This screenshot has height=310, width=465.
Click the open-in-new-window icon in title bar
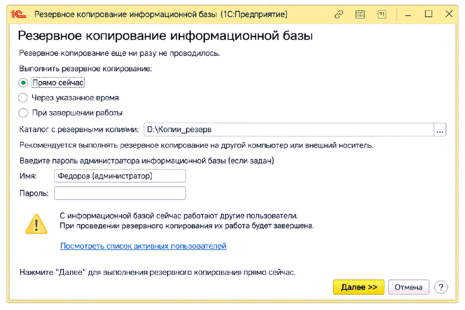coord(382,15)
